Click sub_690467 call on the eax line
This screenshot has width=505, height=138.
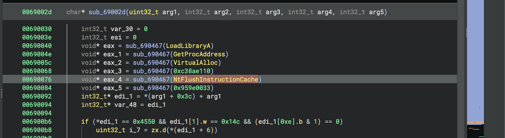[x=144, y=46]
